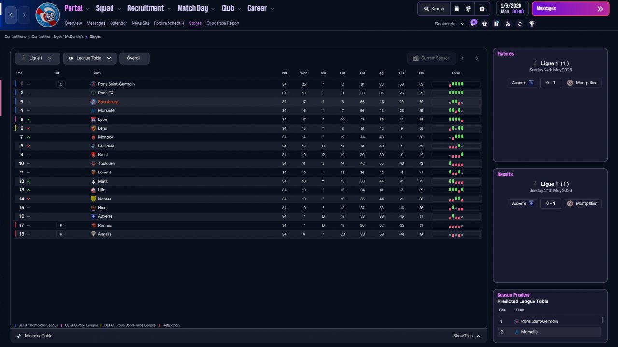The width and height of the screenshot is (618, 347).
Task: Click the calendar icon beside Current Season
Action: 415,58
